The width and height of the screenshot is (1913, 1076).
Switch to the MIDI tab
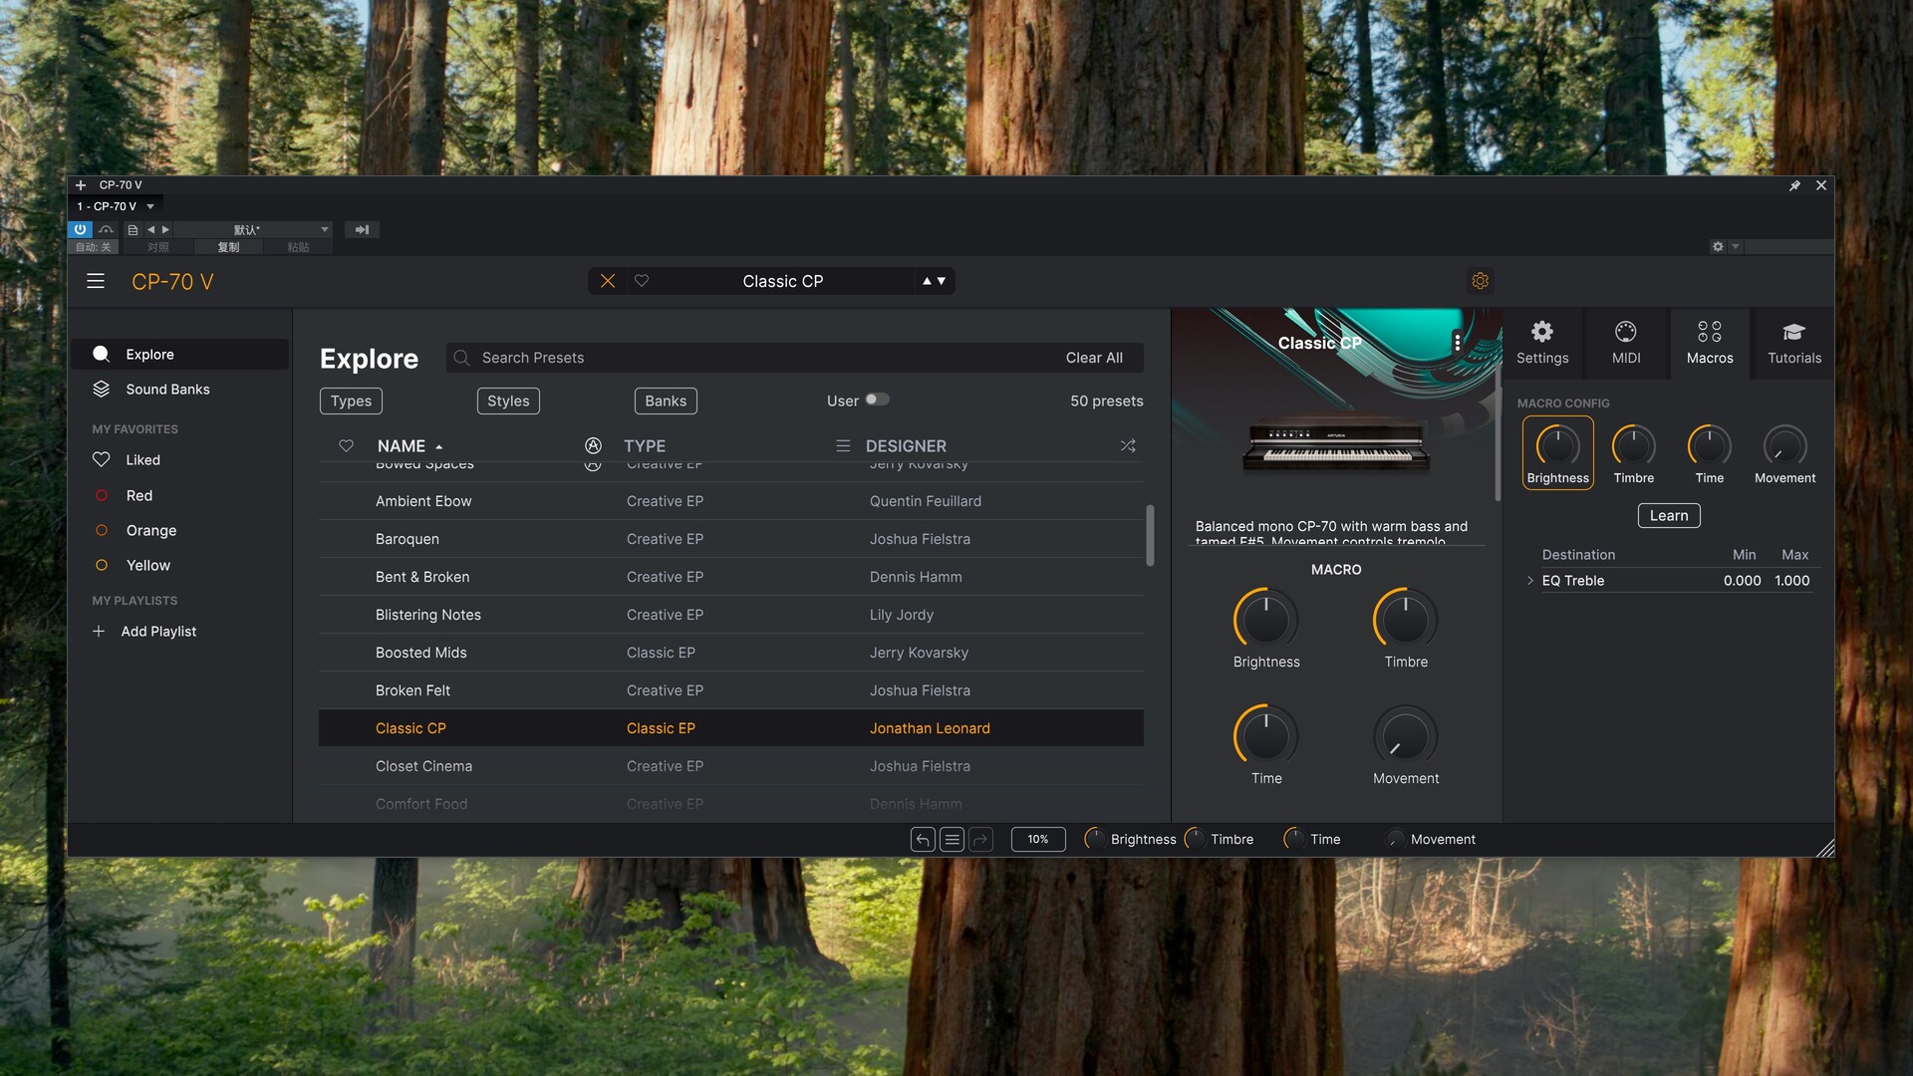[1626, 344]
